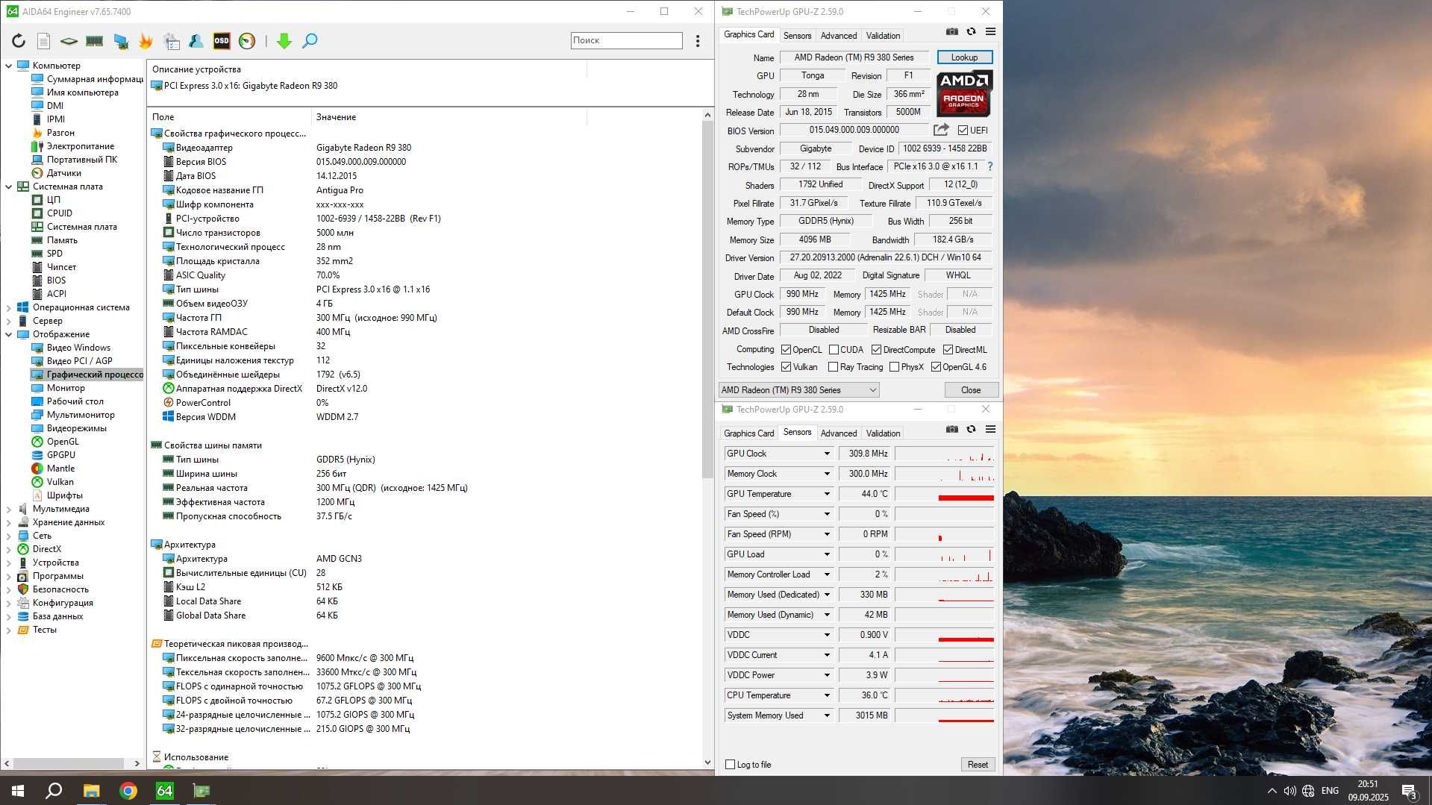Enable Log to file checkbox
1432x805 pixels.
(731, 765)
